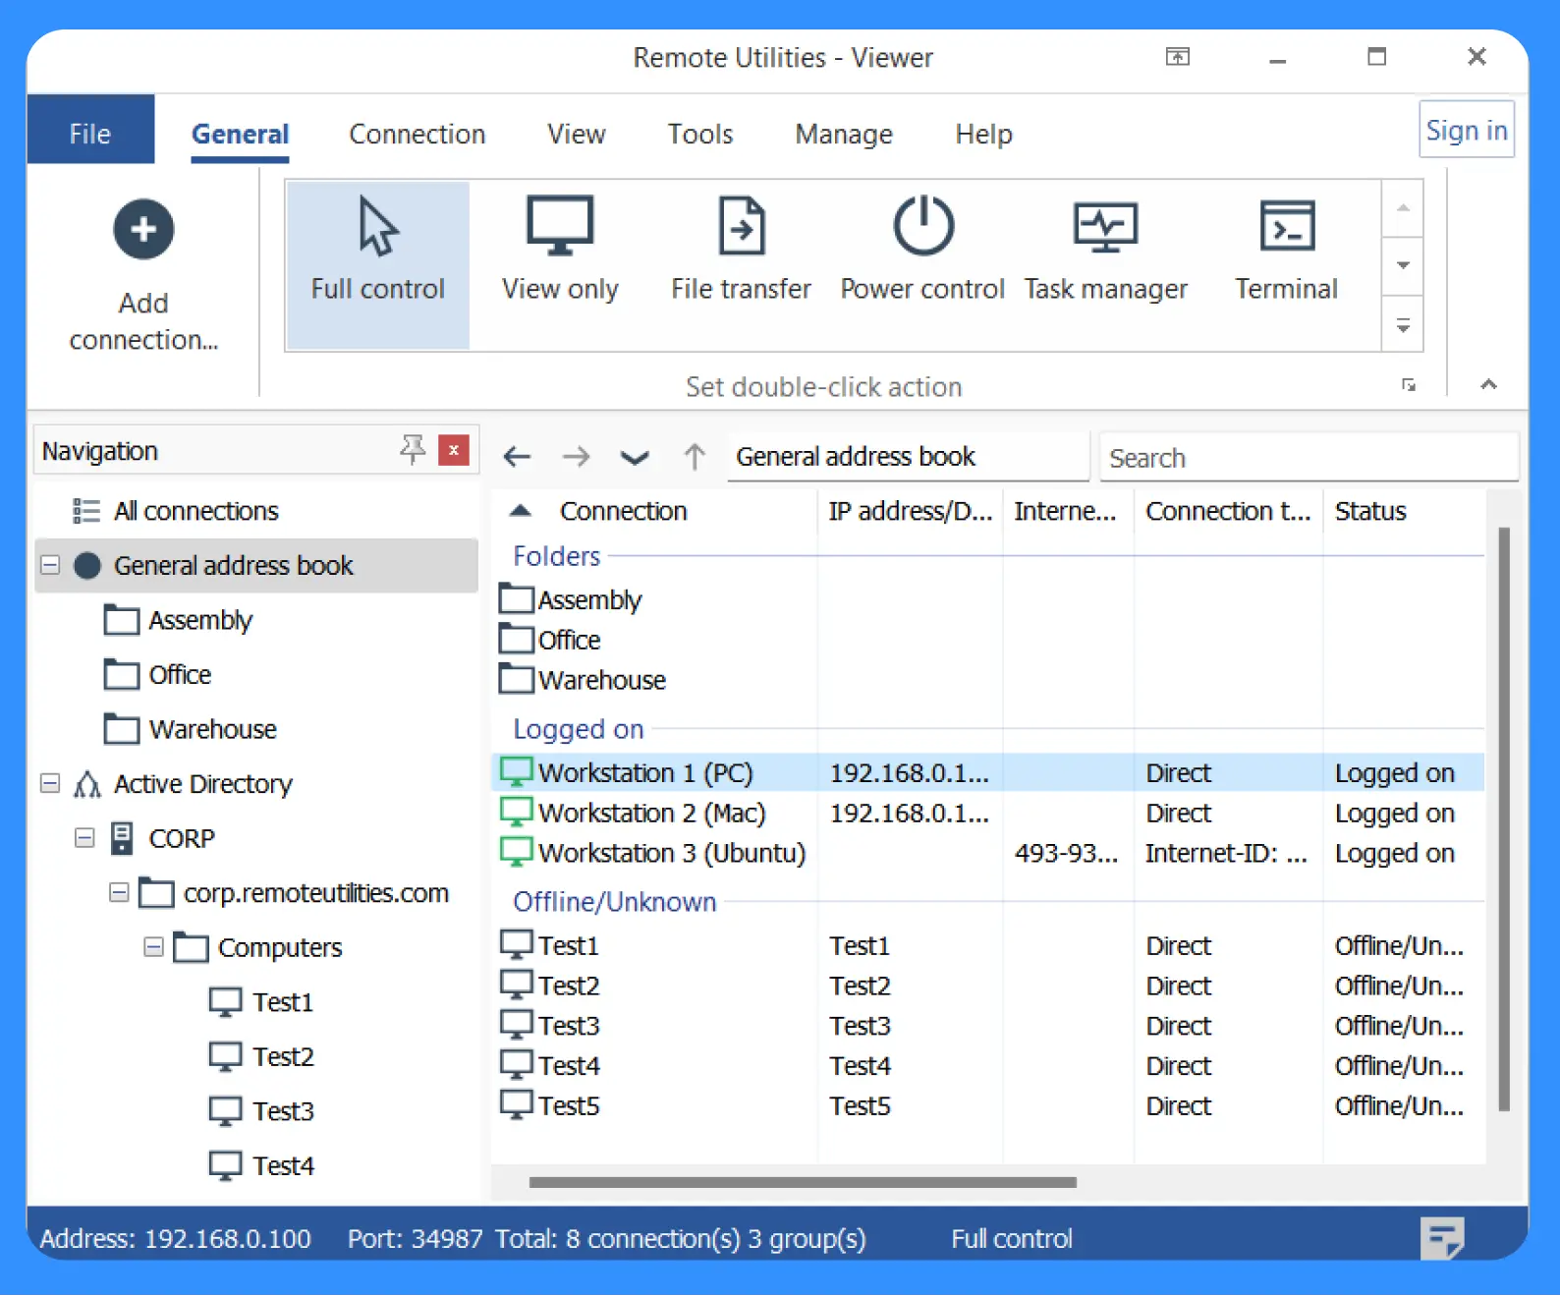Select Test2 in the connection list
This screenshot has width=1560, height=1296.
[x=987, y=986]
